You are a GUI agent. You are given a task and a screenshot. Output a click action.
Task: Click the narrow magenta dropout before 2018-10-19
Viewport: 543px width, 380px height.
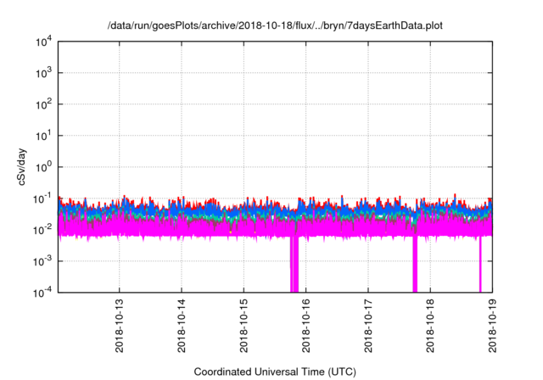click(480, 265)
